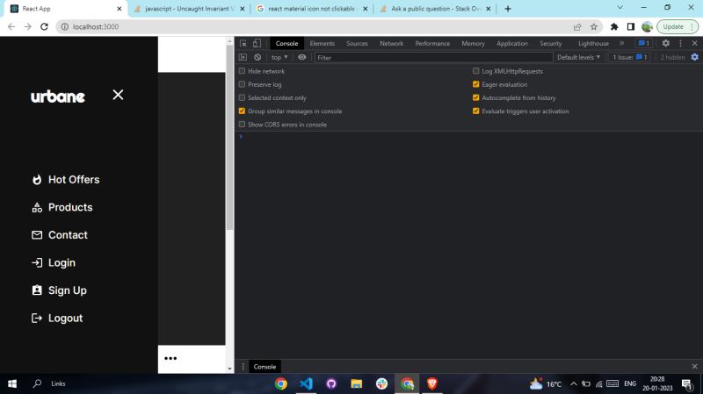Open the Hot Offers link
This screenshot has width=703, height=394.
pyautogui.click(x=74, y=180)
